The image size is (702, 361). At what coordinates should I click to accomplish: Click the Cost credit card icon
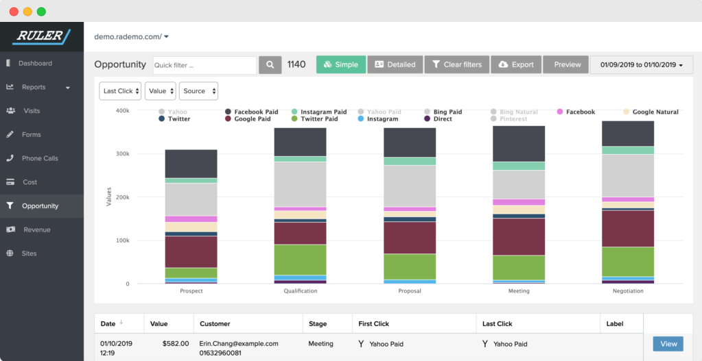coord(10,182)
